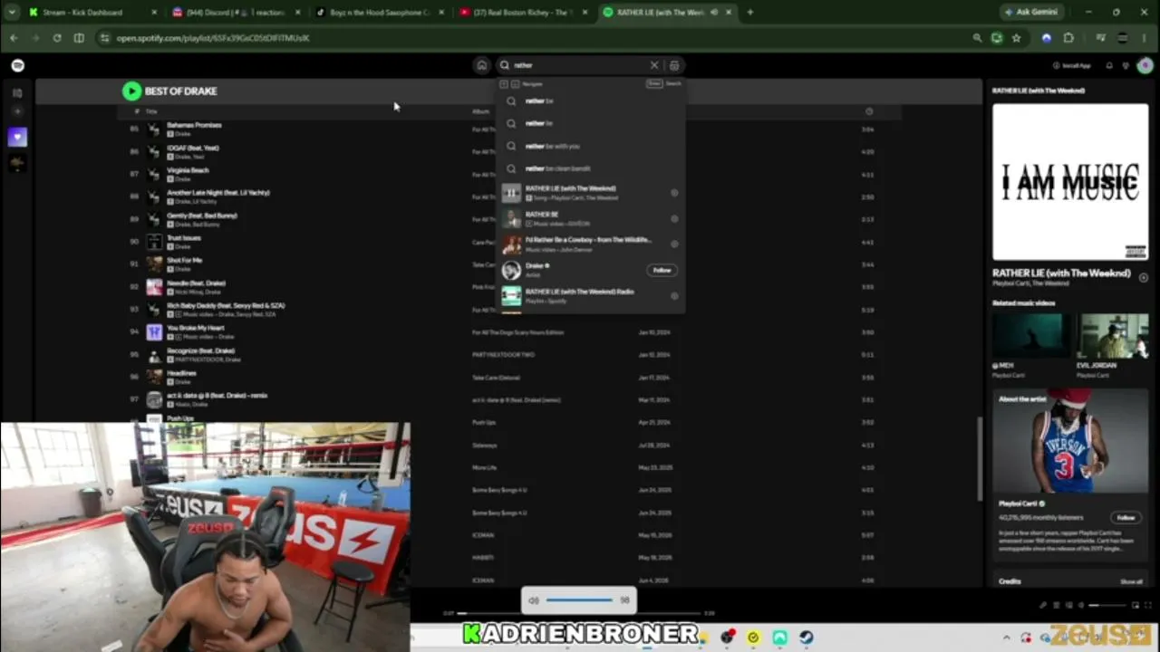Click the Install App link
1160x652 pixels.
coord(1071,65)
